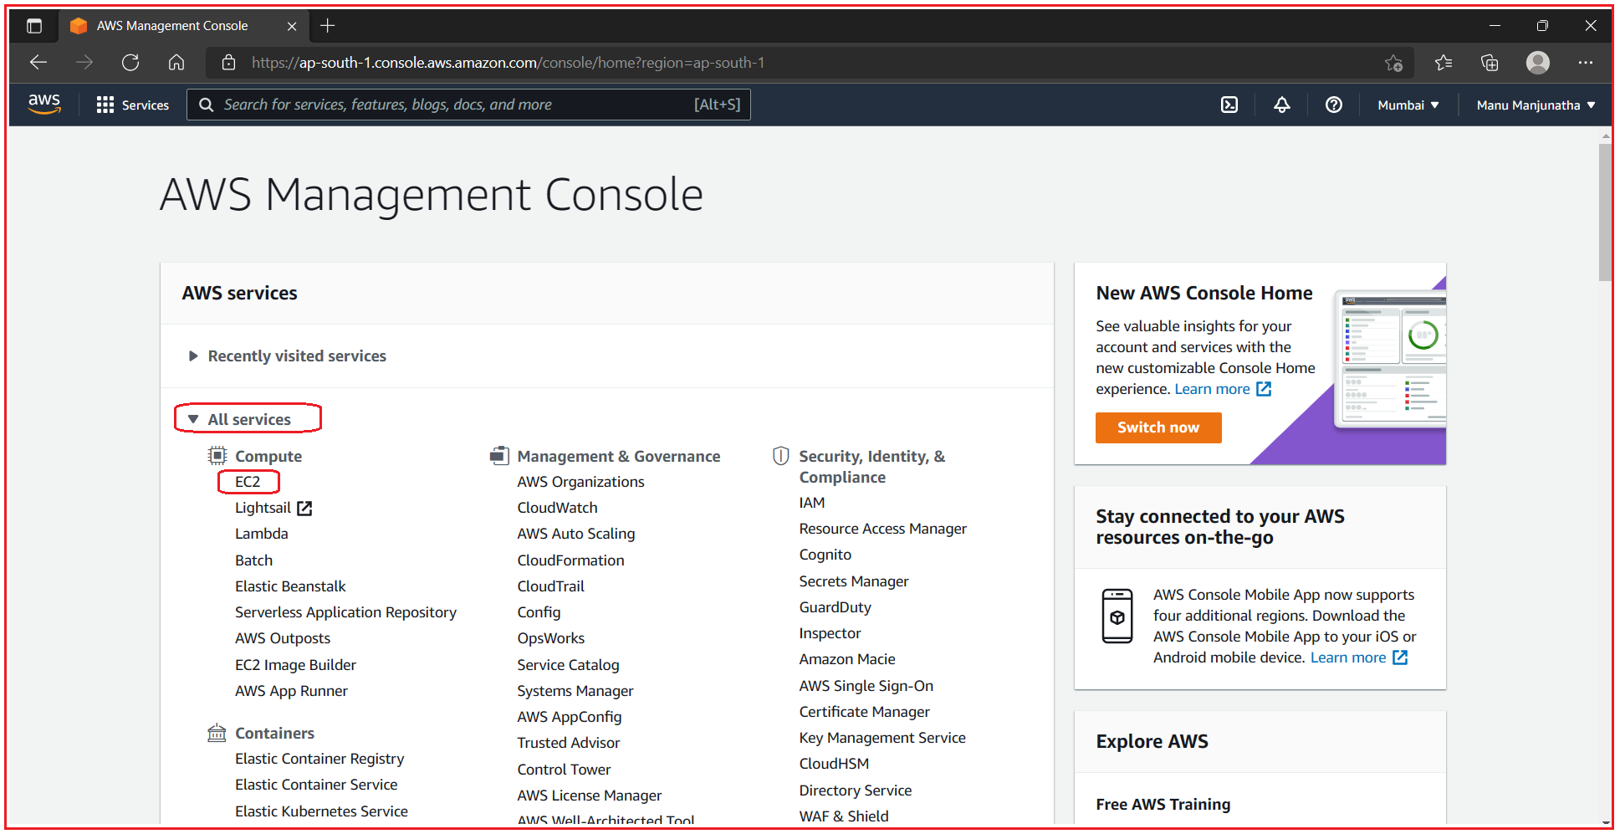Viewport: 1620px width, 834px height.
Task: Open the browser collections icon
Action: tap(1490, 63)
